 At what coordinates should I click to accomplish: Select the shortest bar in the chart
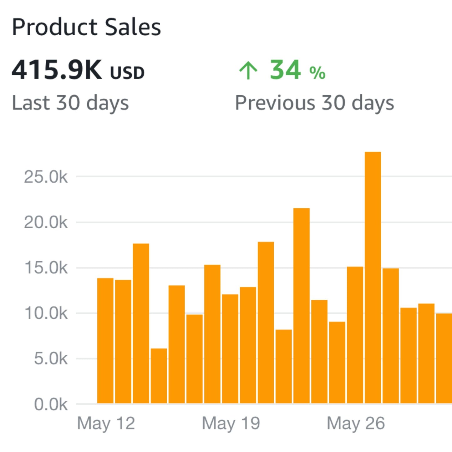pyautogui.click(x=159, y=376)
